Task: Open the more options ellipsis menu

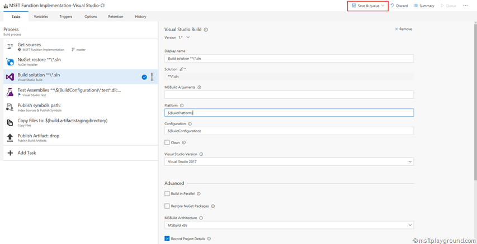Action: pyautogui.click(x=465, y=6)
